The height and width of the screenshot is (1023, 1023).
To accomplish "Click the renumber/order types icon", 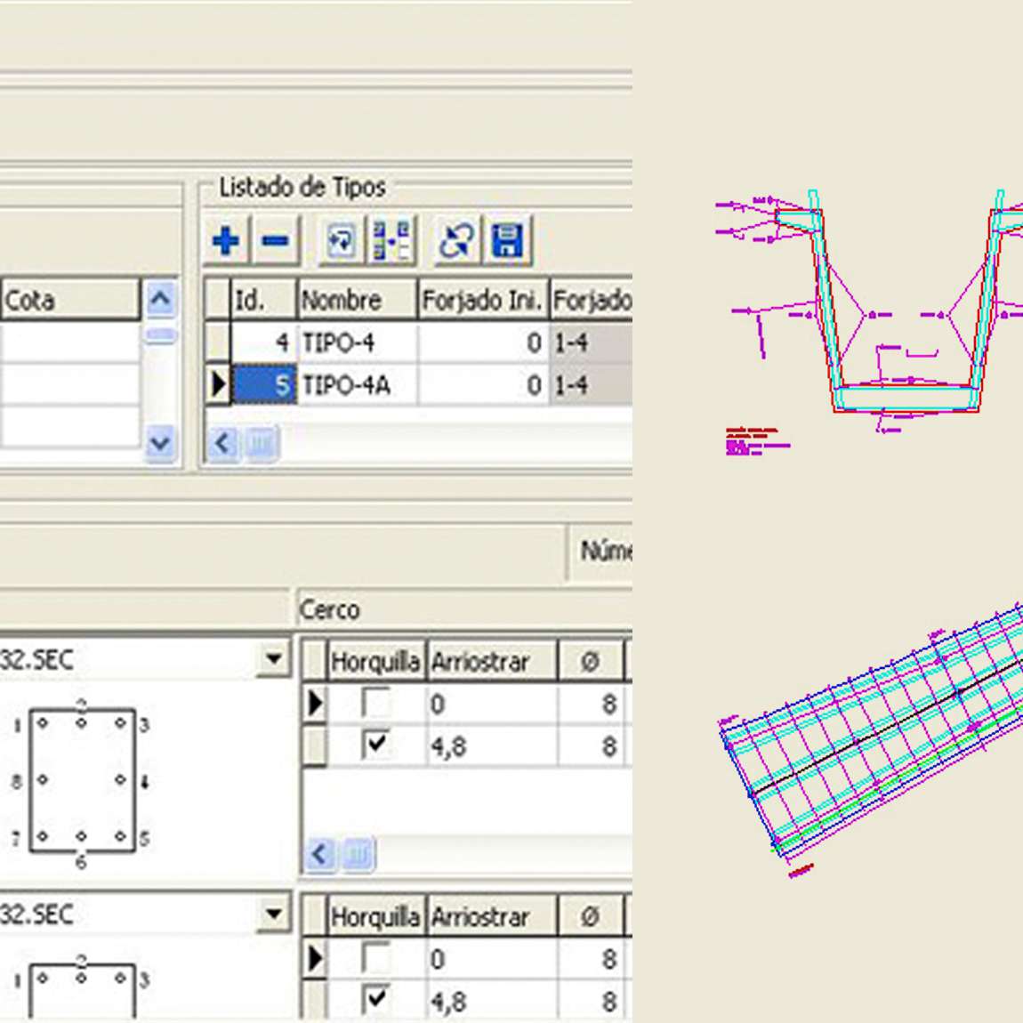I will [391, 241].
